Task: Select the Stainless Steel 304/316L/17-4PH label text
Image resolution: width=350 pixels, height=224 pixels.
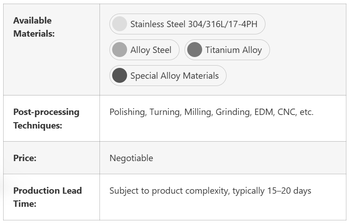Action: tap(194, 24)
